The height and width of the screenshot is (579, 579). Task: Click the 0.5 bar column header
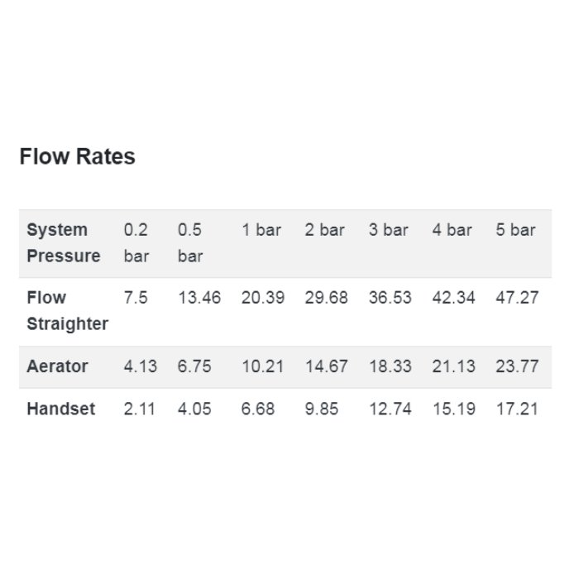[190, 242]
